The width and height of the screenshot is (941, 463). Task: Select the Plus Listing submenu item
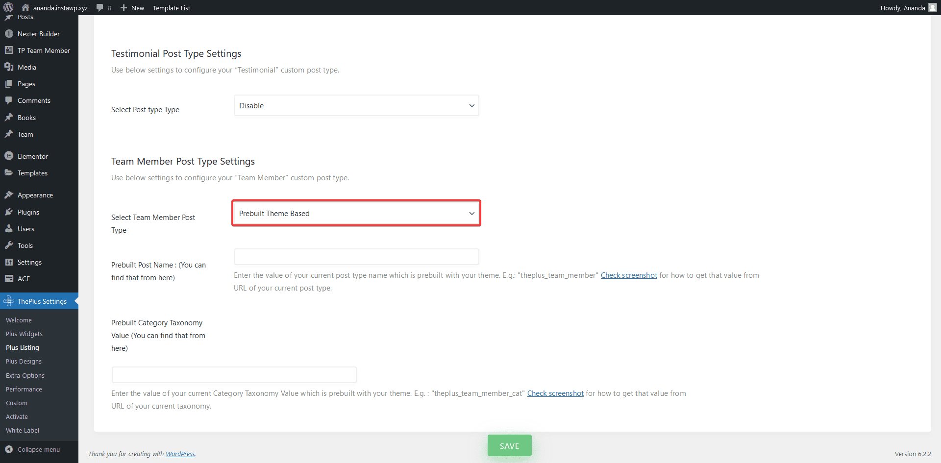(23, 347)
